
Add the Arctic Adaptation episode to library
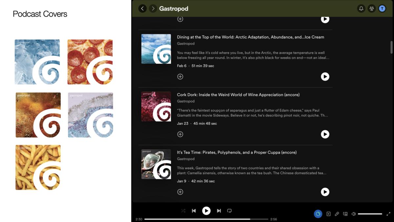[x=180, y=77]
